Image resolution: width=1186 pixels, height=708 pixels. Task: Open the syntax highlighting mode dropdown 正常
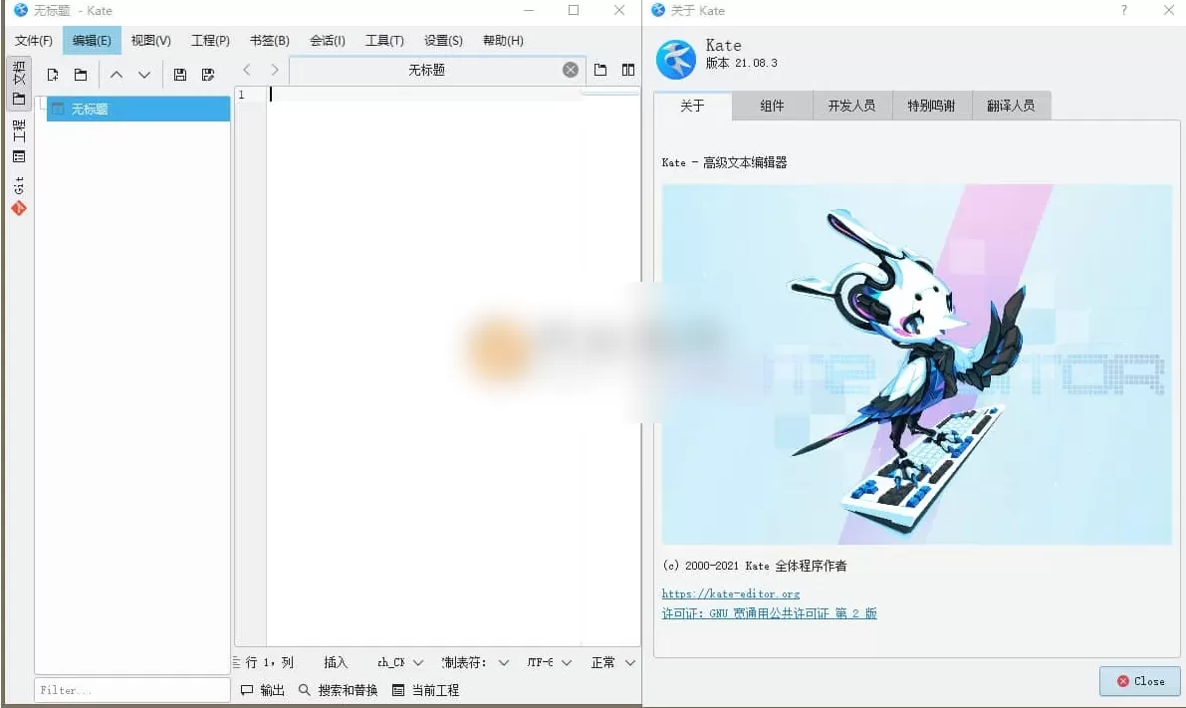pos(611,662)
